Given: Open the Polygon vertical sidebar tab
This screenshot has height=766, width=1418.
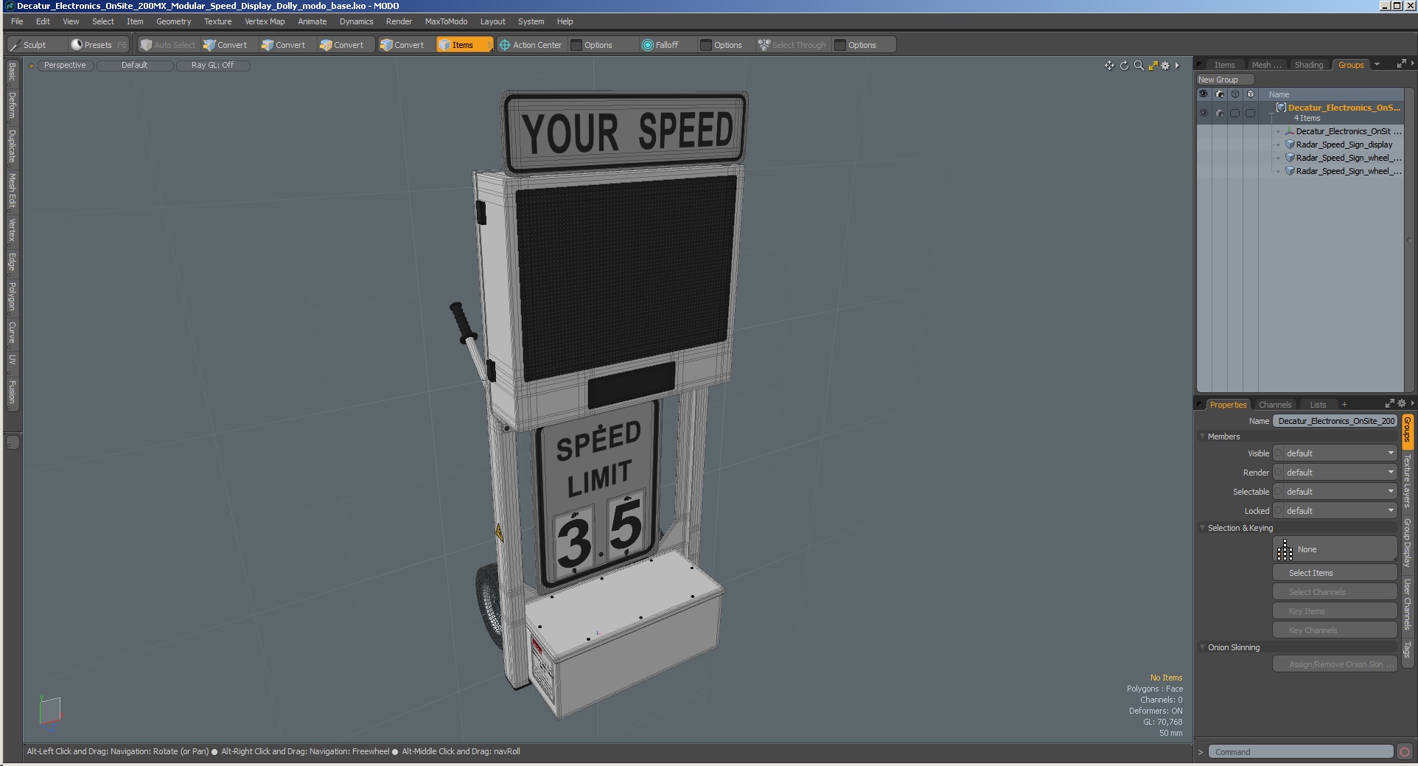Looking at the screenshot, I should pos(12,296).
